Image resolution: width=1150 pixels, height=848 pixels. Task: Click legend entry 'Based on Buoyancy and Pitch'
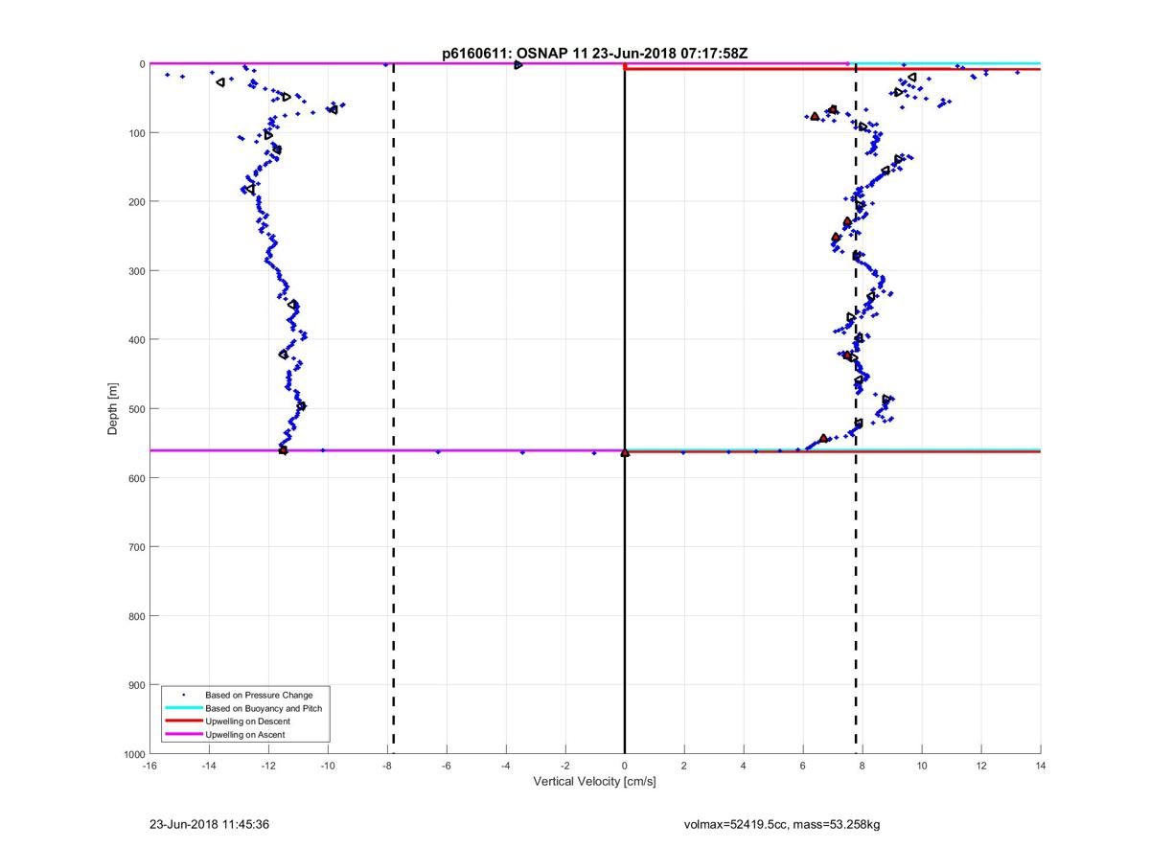tap(264, 708)
